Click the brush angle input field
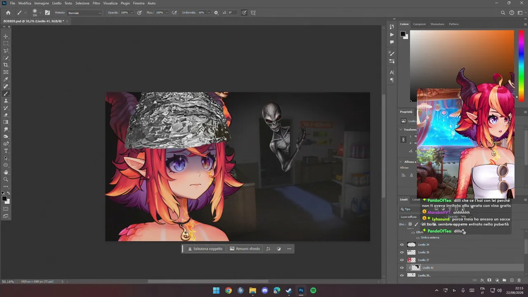Image resolution: width=528 pixels, height=297 pixels. pos(232,13)
